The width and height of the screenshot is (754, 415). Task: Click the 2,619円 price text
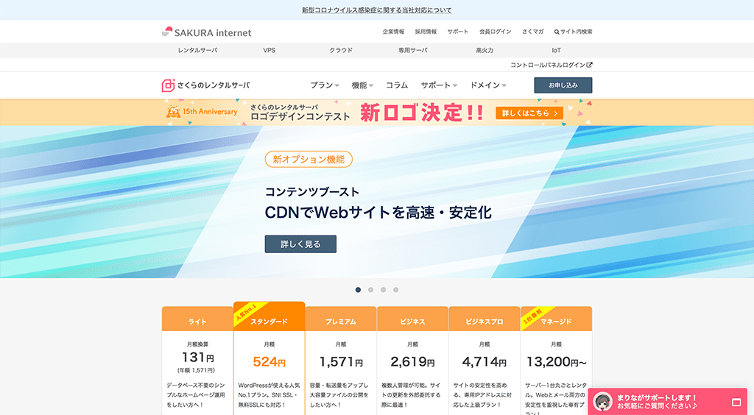click(412, 362)
